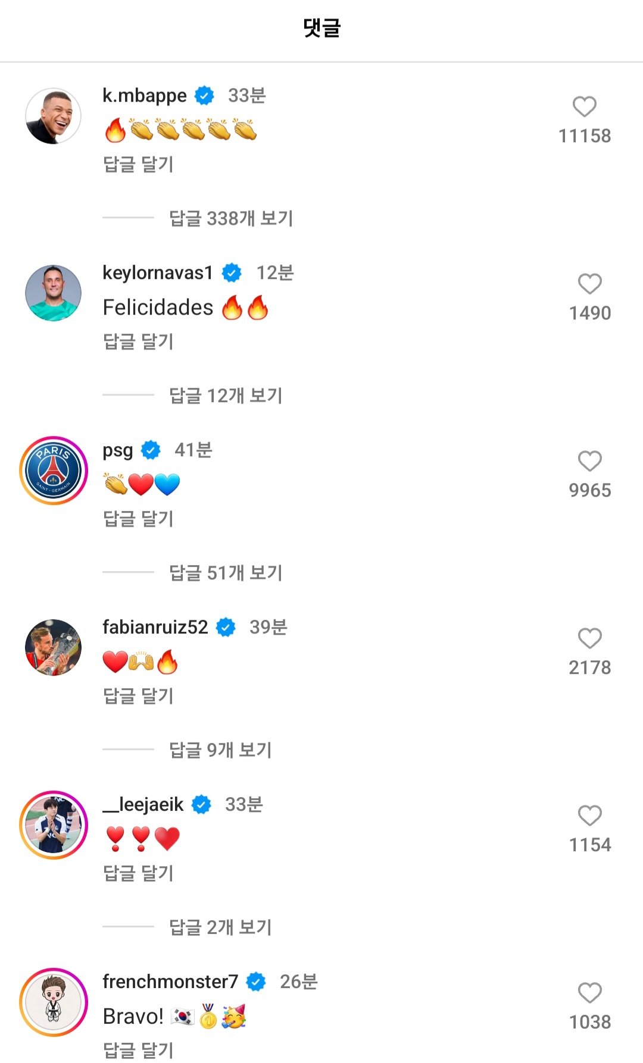Open fabianruiz52's profile picture
643x1063 pixels.
pyautogui.click(x=54, y=648)
